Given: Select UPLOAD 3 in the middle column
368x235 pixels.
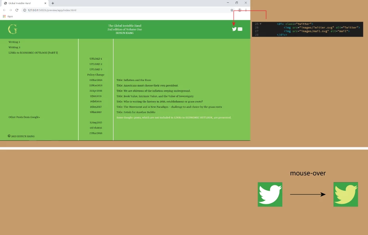Looking at the screenshot, I should (96, 70).
